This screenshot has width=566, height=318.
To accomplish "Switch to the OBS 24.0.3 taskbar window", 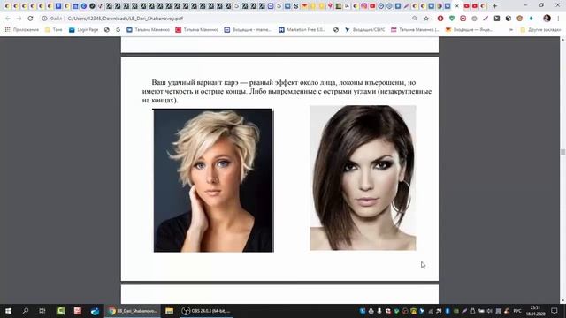I will point(206,311).
